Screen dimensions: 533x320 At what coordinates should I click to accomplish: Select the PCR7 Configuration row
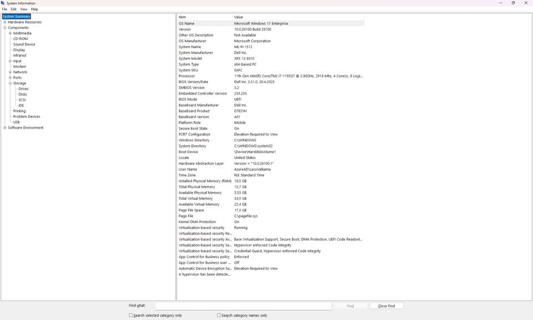270,134
